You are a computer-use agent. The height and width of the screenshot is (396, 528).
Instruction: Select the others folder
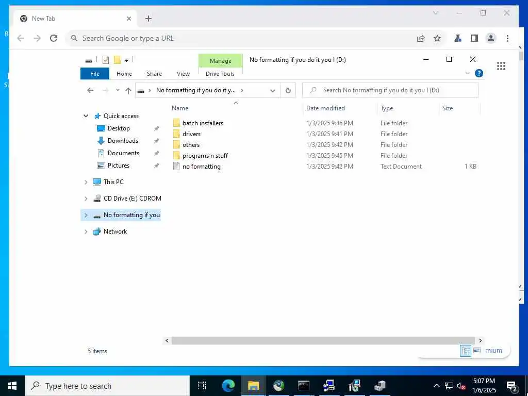[191, 145]
